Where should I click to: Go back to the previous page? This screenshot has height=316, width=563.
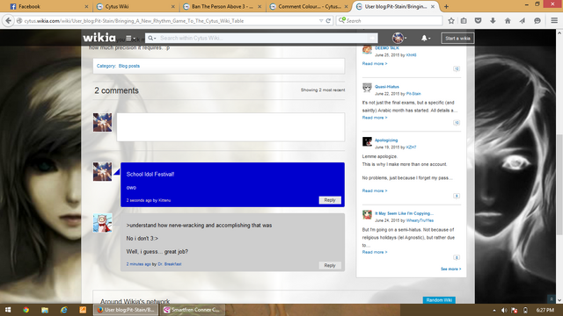8,21
